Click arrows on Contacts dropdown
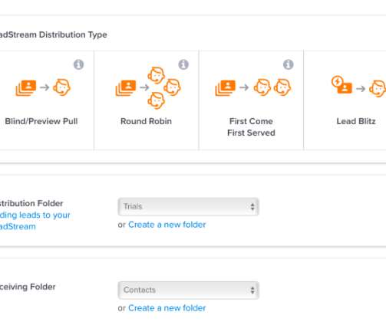The width and height of the screenshot is (386, 322). tap(252, 290)
